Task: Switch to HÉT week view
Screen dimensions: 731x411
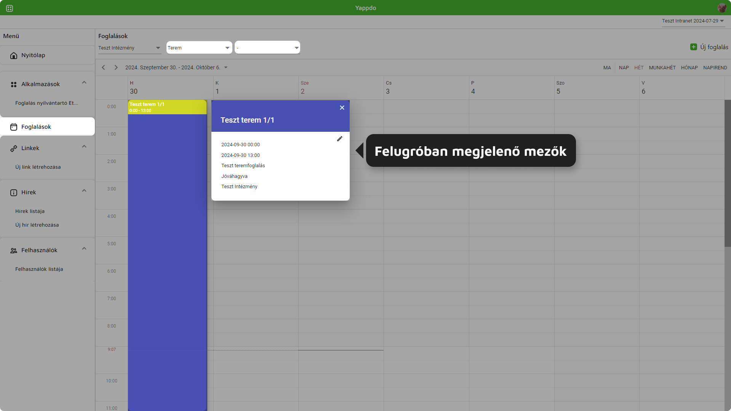Action: tap(639, 68)
